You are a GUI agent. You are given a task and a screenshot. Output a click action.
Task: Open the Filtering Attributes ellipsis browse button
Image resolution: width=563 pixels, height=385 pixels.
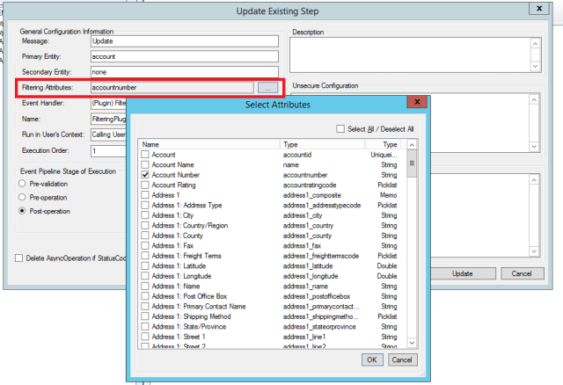[267, 87]
